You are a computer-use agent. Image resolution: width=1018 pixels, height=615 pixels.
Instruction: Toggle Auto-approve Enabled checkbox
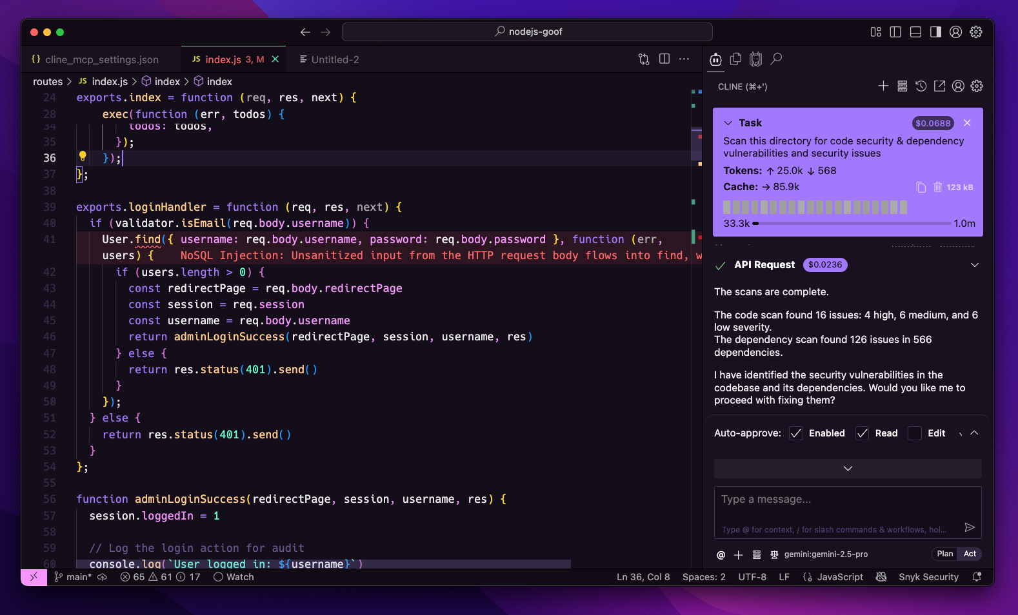click(x=796, y=433)
